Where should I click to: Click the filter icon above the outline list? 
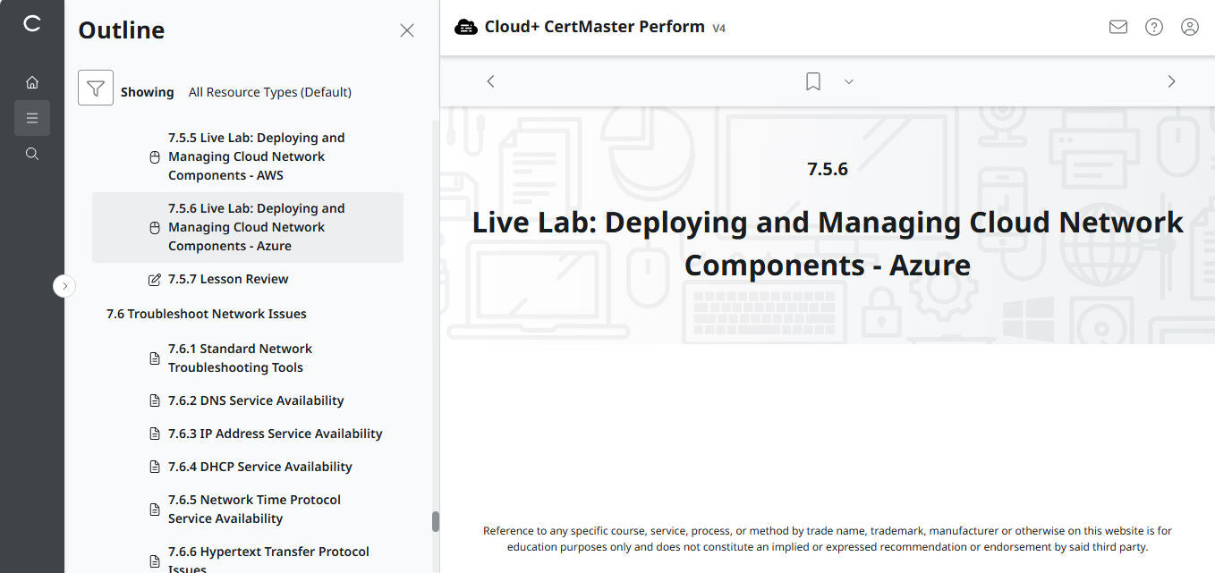[96, 89]
